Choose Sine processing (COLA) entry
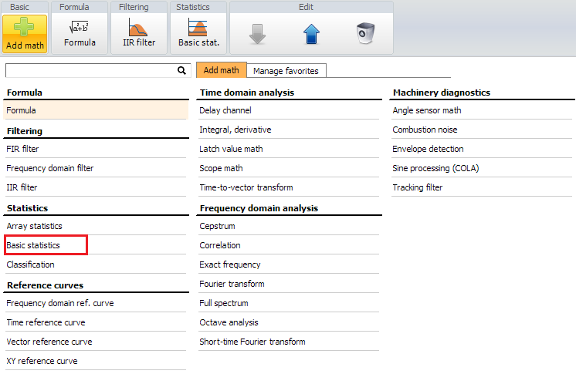The height and width of the screenshot is (374, 576). [435, 168]
